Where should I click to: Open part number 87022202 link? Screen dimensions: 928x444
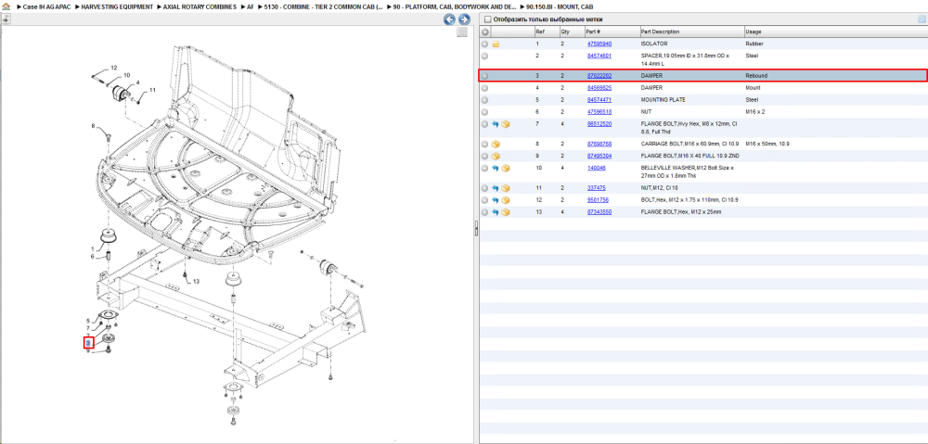[599, 76]
